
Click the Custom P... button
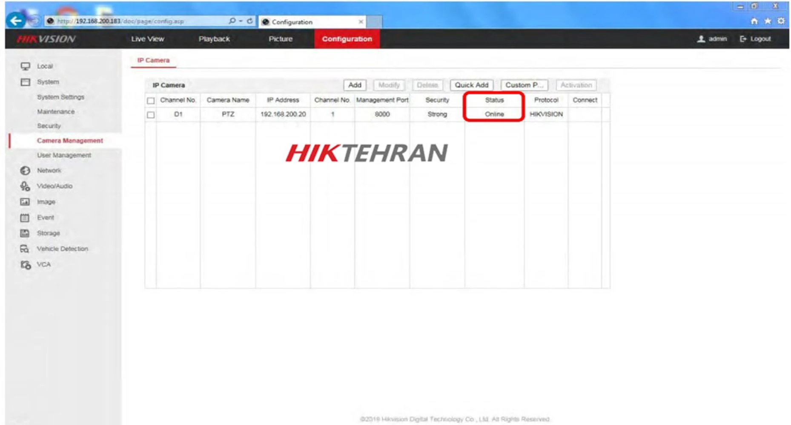[524, 85]
